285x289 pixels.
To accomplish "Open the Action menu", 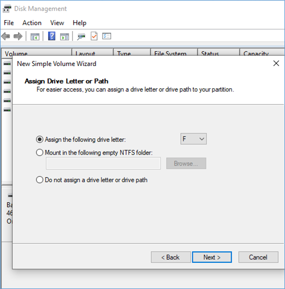I will coord(32,23).
